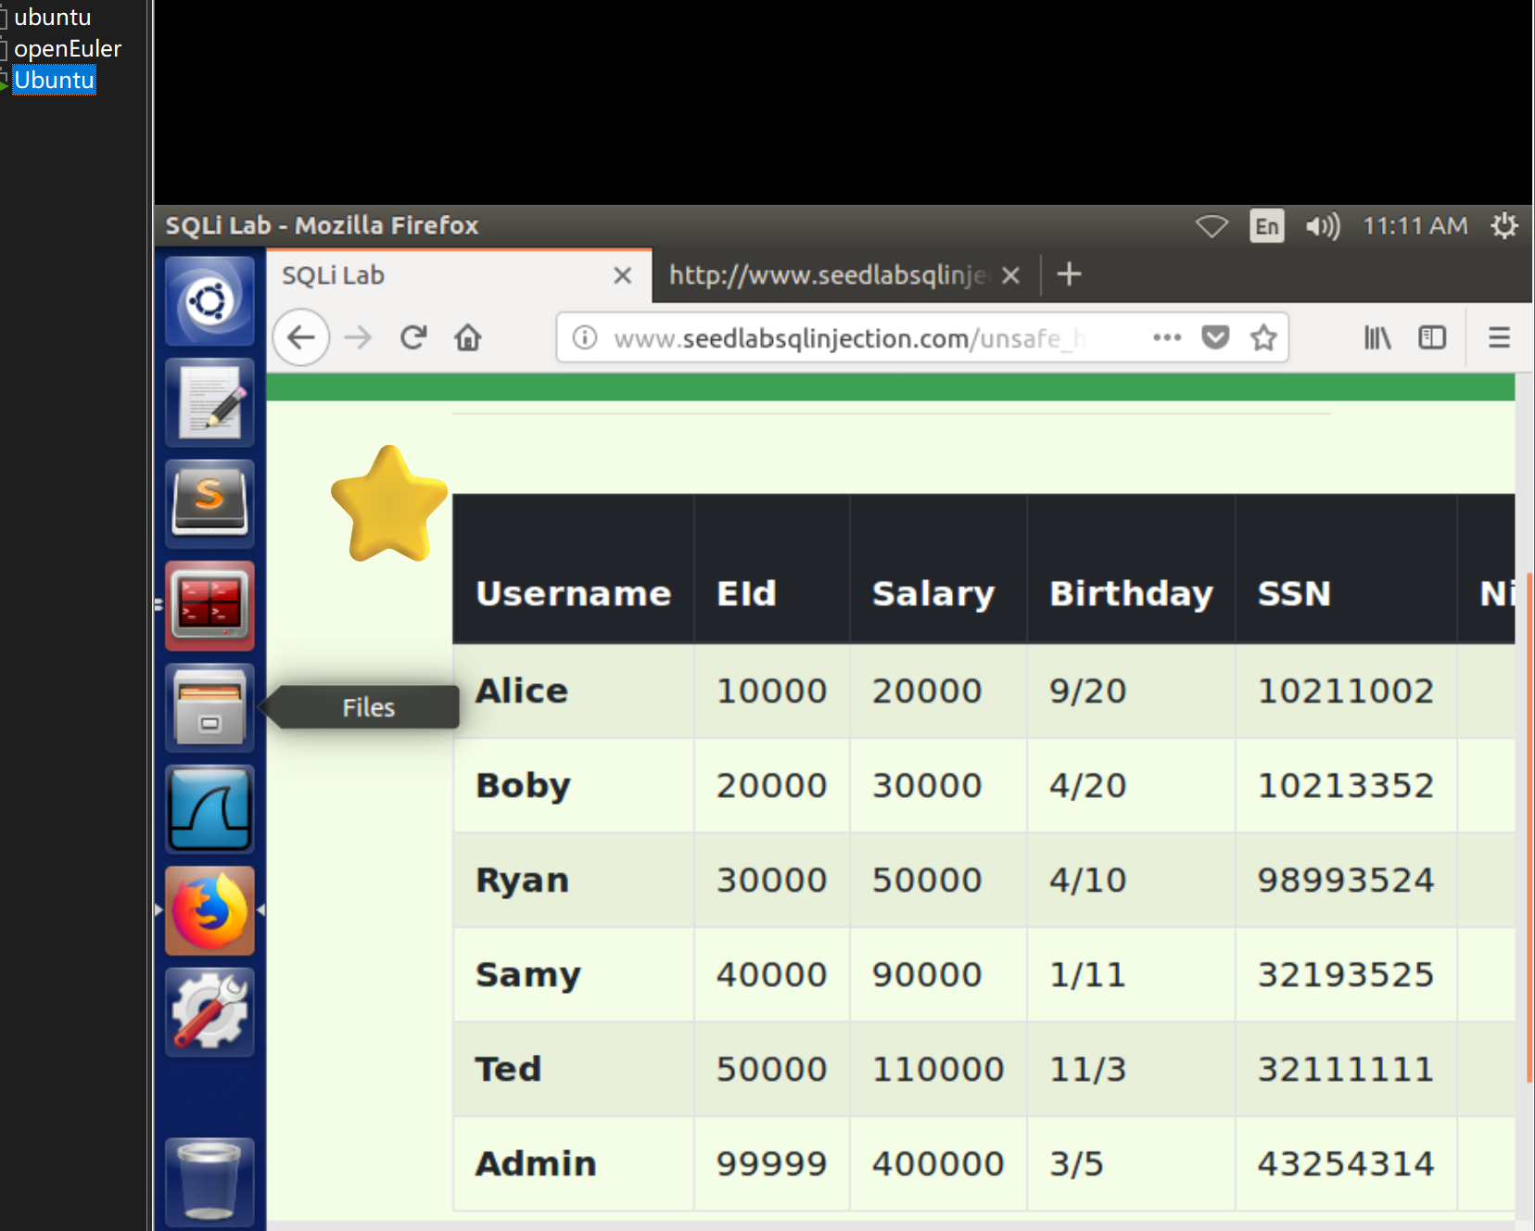The image size is (1535, 1231).
Task: Select the lowercase ubuntu entry in the side list
Action: point(52,17)
